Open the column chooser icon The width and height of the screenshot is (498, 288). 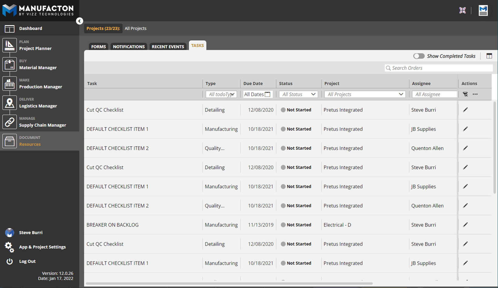click(x=489, y=56)
